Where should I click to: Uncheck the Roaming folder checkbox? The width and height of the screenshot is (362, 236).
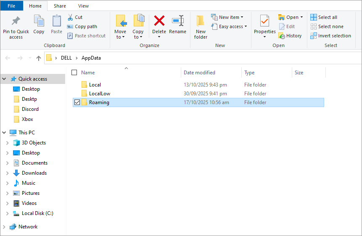point(77,102)
